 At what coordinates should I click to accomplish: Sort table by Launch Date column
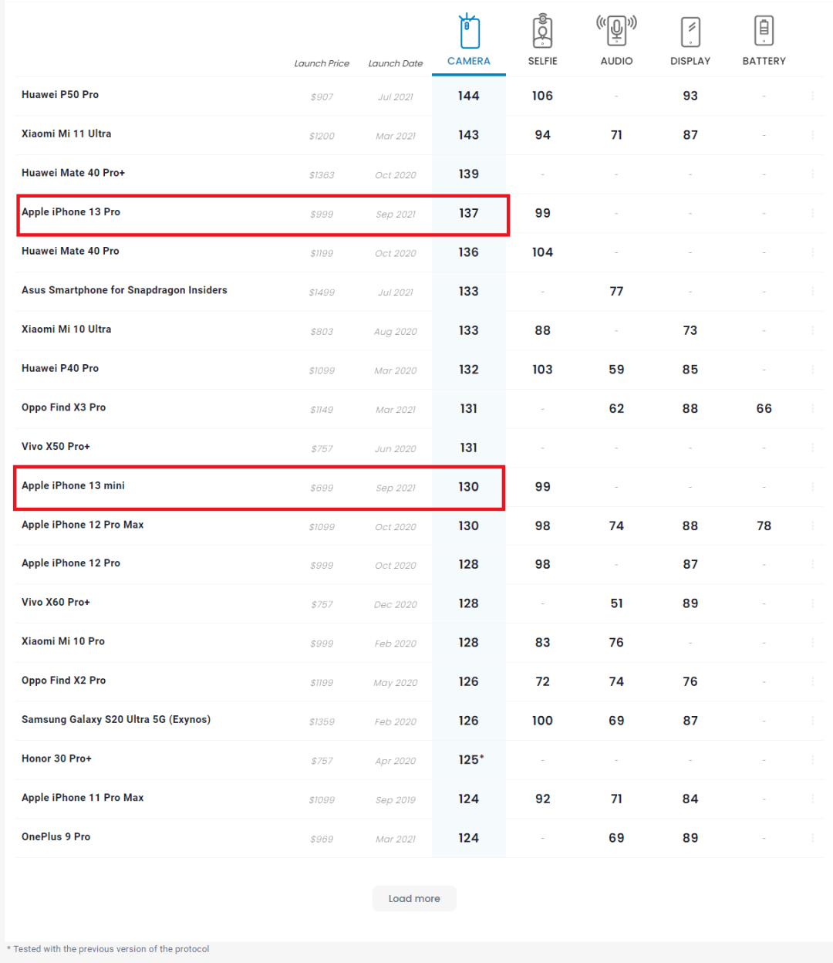(395, 63)
